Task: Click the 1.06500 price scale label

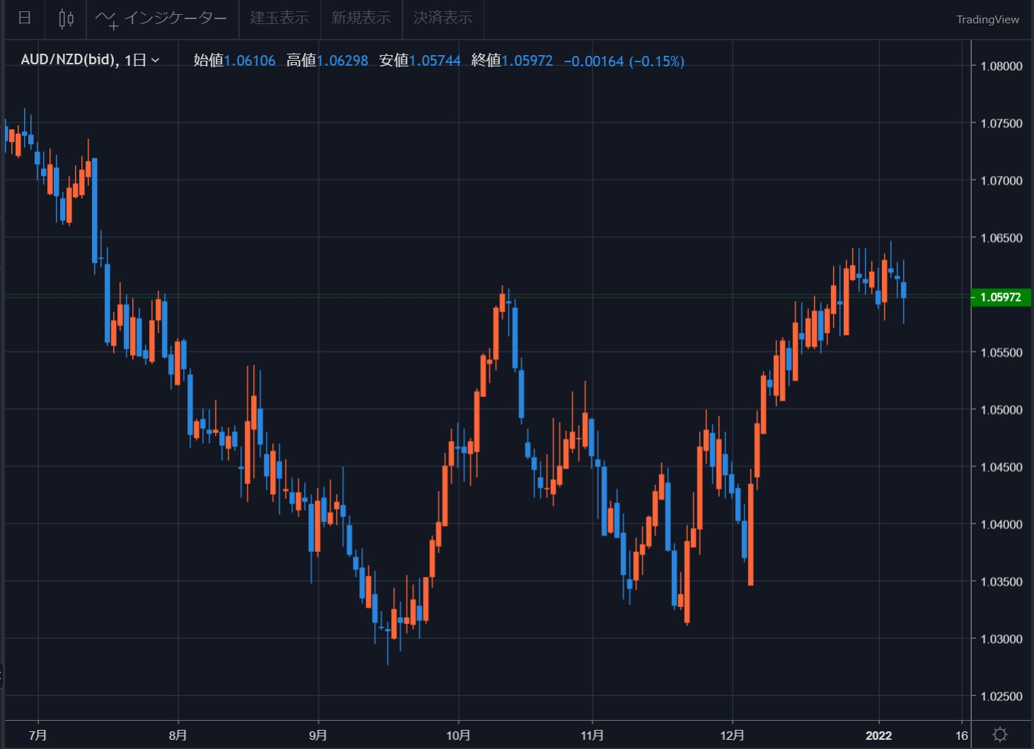Action: 1001,238
